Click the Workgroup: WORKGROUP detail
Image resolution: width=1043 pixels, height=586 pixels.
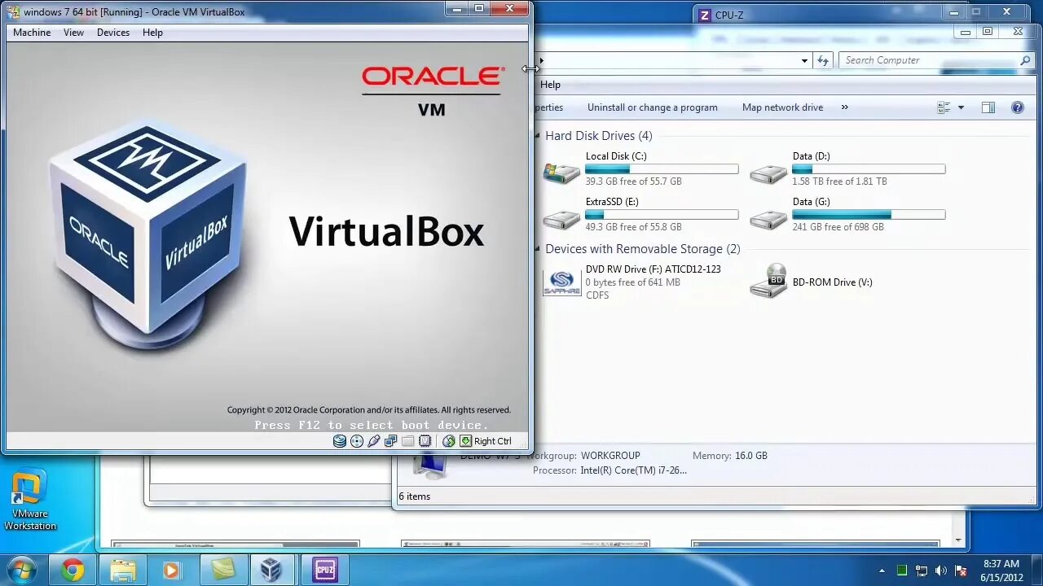(585, 456)
